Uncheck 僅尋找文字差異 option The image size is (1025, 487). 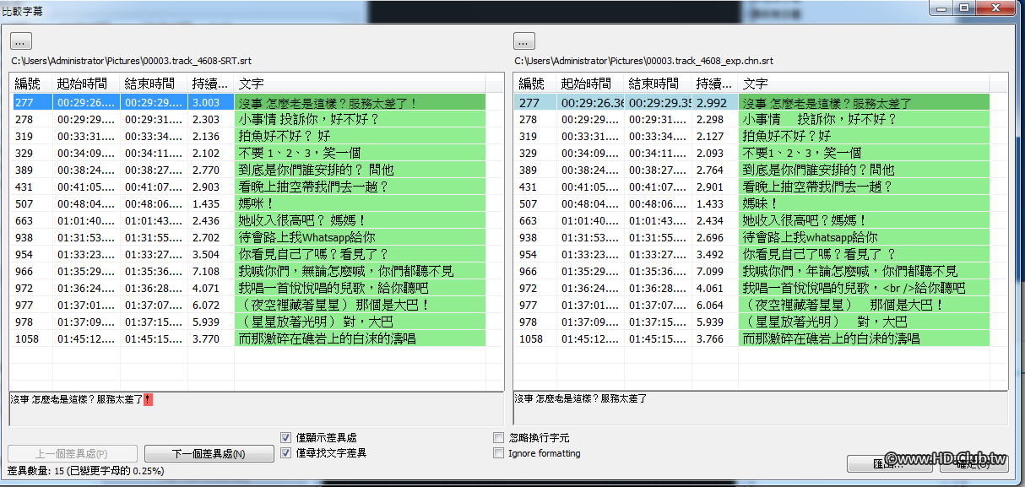click(x=285, y=452)
